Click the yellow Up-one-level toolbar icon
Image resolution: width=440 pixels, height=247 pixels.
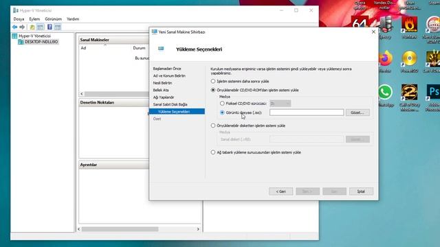click(x=32, y=27)
